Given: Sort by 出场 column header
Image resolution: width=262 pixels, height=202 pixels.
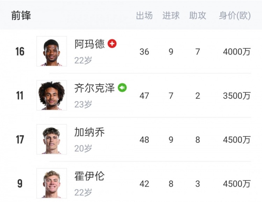Looking at the screenshot, I should click(144, 16).
